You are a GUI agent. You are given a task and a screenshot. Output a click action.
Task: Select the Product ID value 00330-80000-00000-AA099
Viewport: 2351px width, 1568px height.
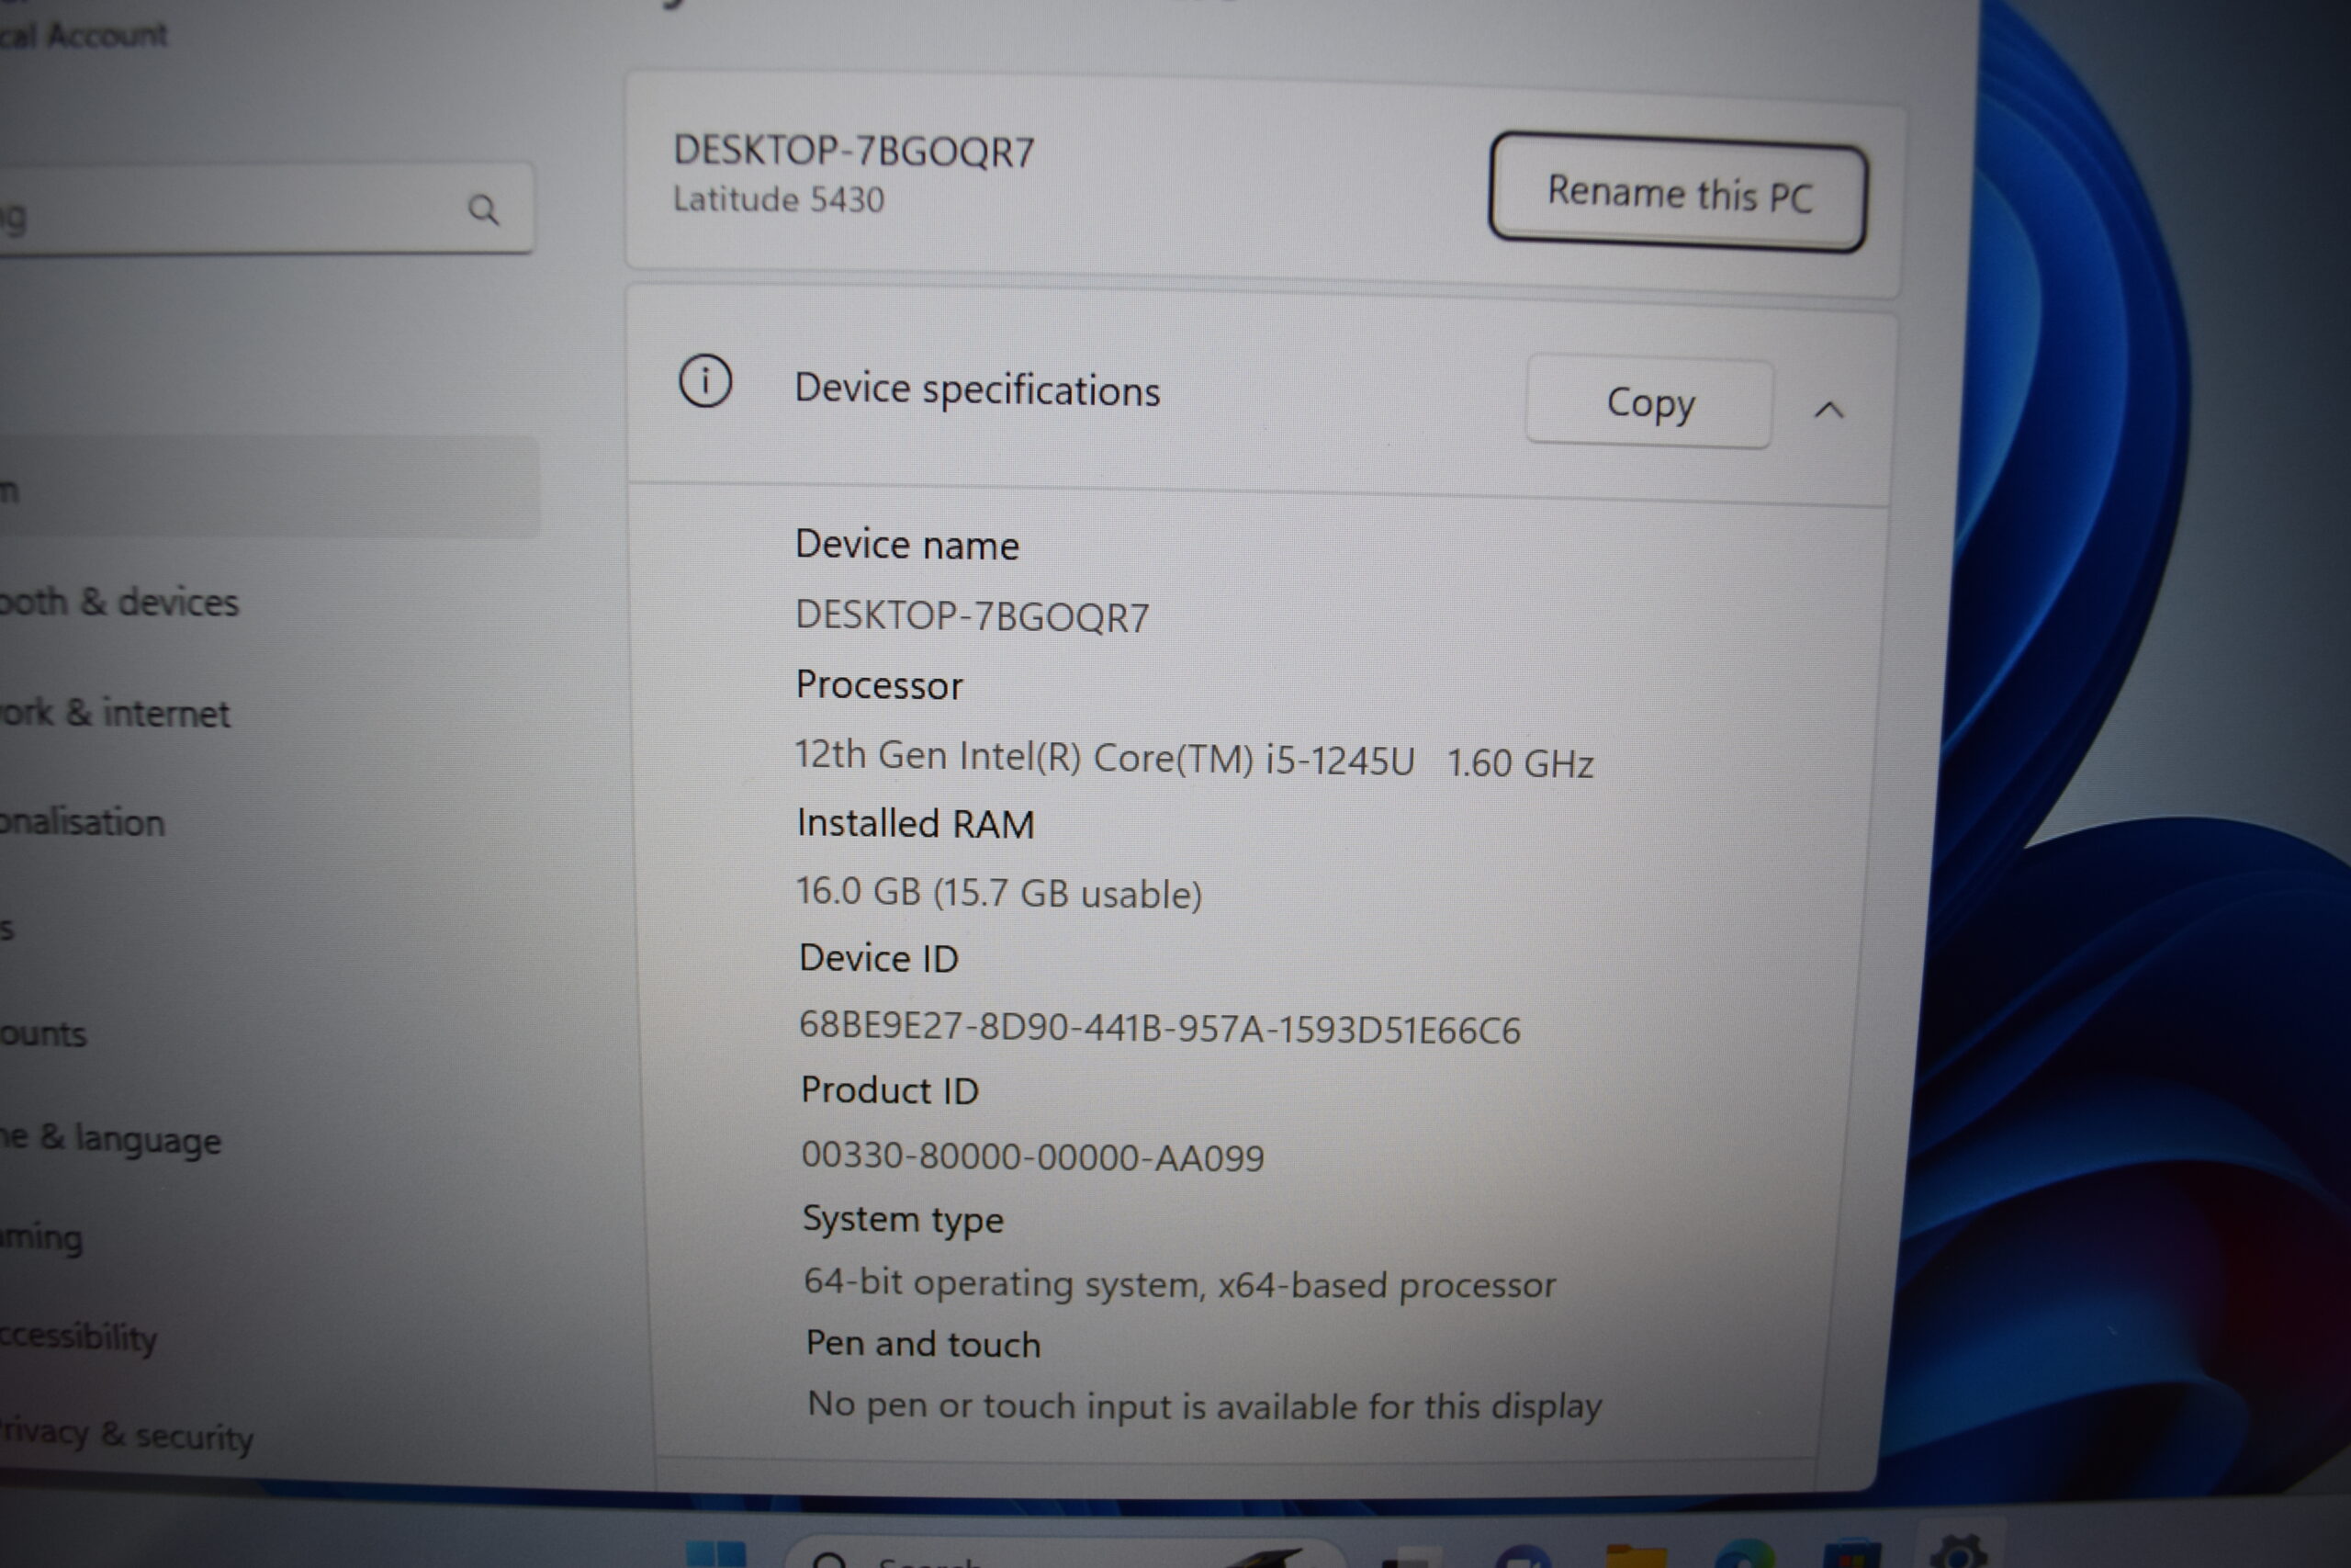[1032, 1156]
